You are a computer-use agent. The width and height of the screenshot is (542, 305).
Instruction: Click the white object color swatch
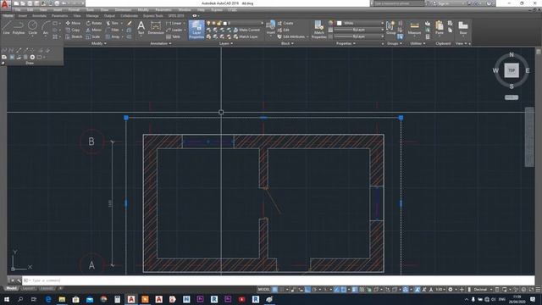point(340,23)
